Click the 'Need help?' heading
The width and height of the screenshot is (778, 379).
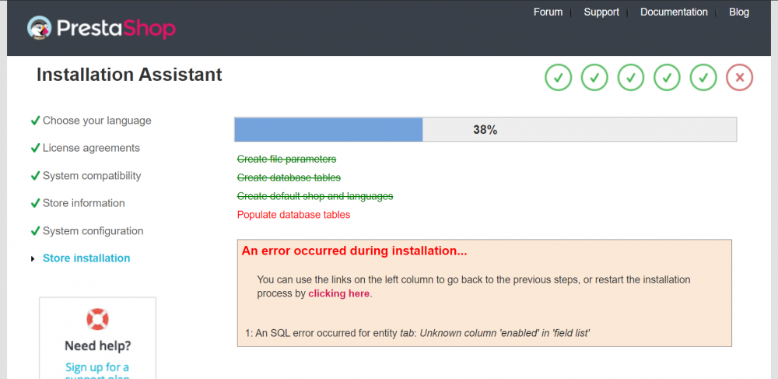98,346
